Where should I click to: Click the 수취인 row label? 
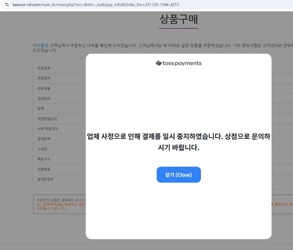tap(42, 149)
